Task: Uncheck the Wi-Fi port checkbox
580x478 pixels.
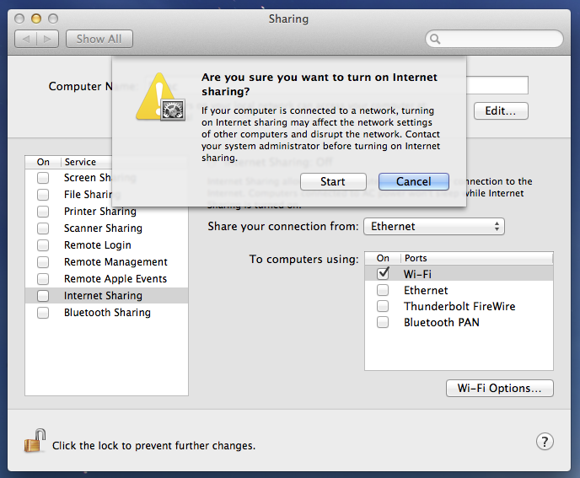Action: [x=383, y=274]
